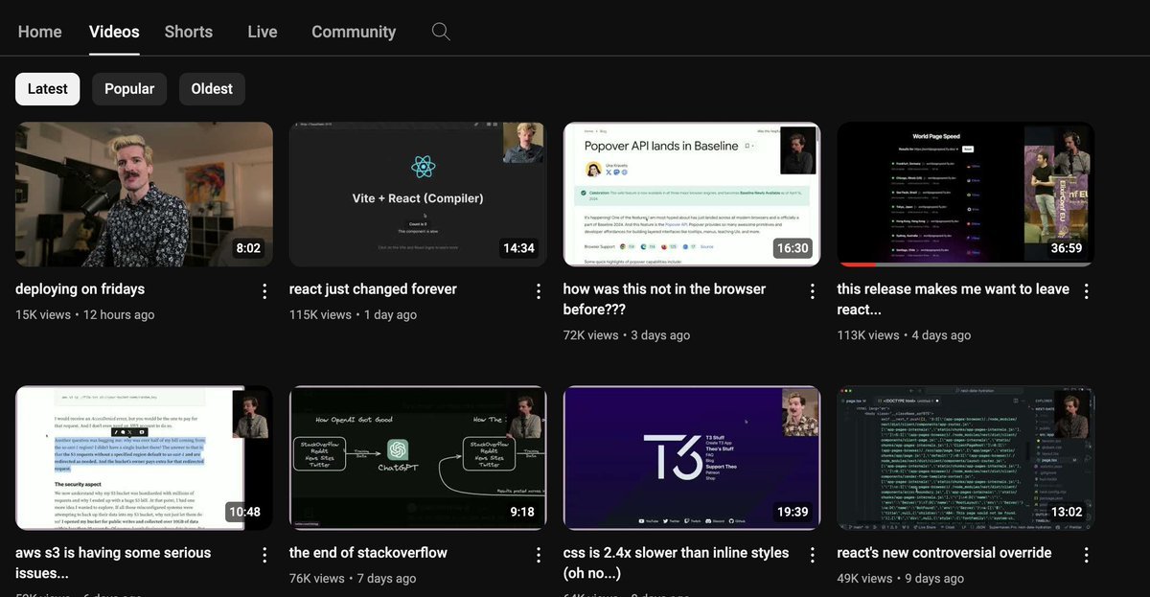Viewport: 1150px width, 597px height.
Task: Sort videos by Oldest
Action: (212, 89)
